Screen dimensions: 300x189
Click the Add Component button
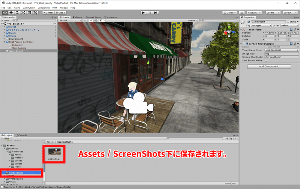pos(269,67)
